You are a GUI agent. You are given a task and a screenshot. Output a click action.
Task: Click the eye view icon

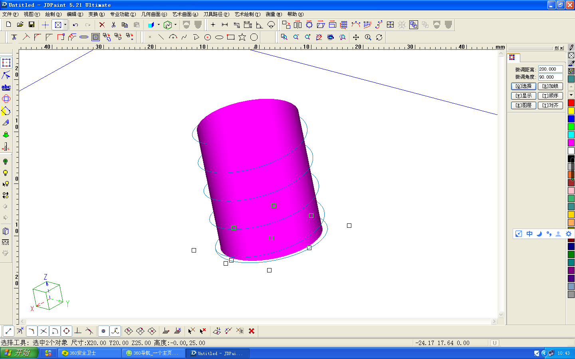click(331, 37)
